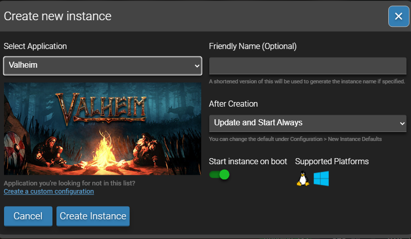Click the Cancel button
Image resolution: width=411 pixels, height=239 pixels.
coord(28,216)
